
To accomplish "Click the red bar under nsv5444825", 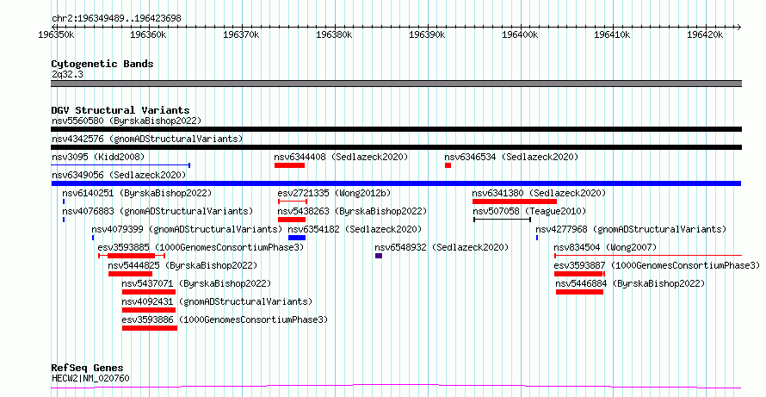I will [x=130, y=274].
